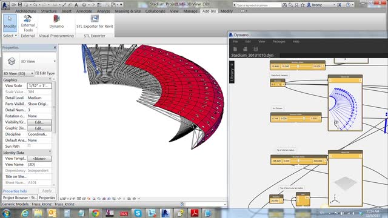Screen dimensions: 388x218
Task: Click the new file icon in Dynamo toolbar
Action: [235, 49]
